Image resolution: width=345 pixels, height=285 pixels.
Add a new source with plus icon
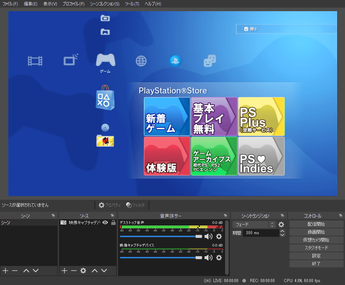coord(64,271)
